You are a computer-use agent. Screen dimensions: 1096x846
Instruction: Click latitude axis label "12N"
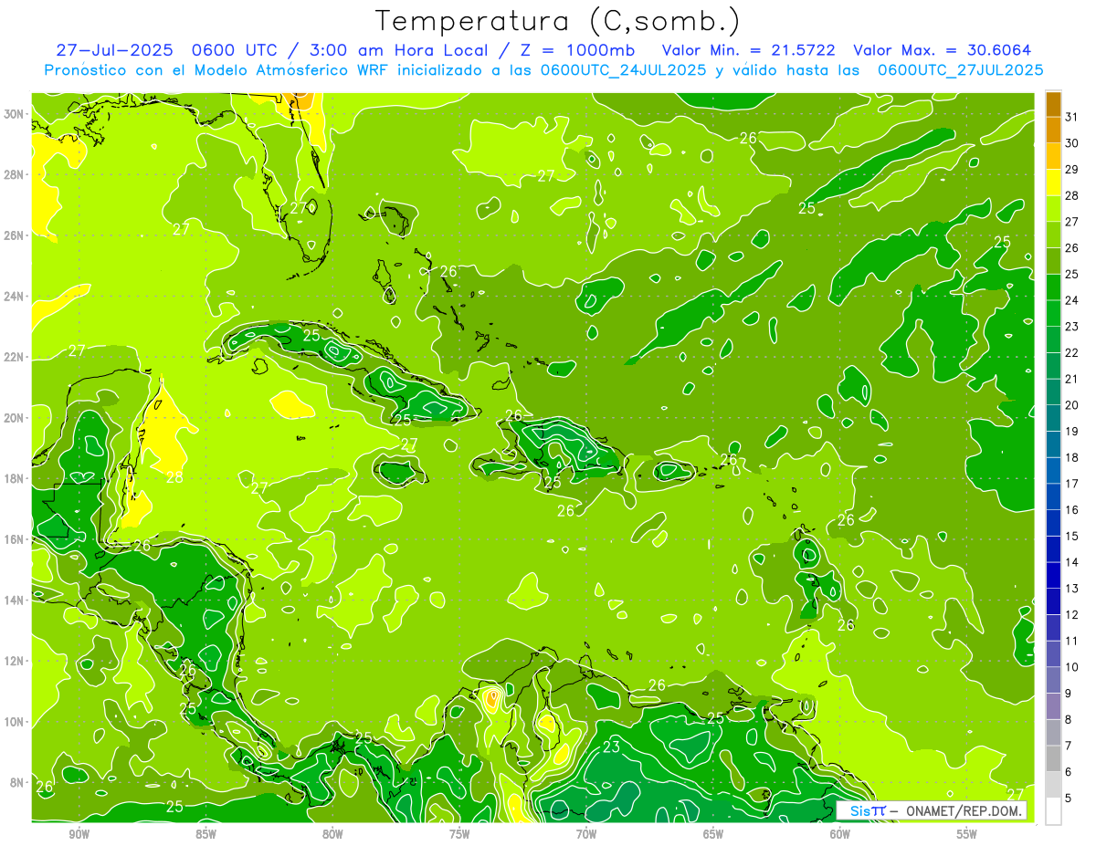14,661
